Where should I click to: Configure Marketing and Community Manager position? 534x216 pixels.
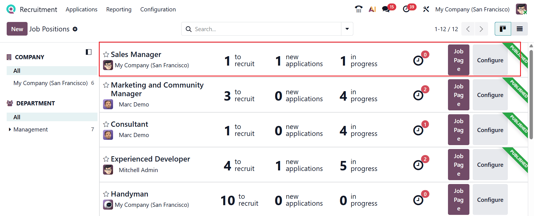point(490,95)
